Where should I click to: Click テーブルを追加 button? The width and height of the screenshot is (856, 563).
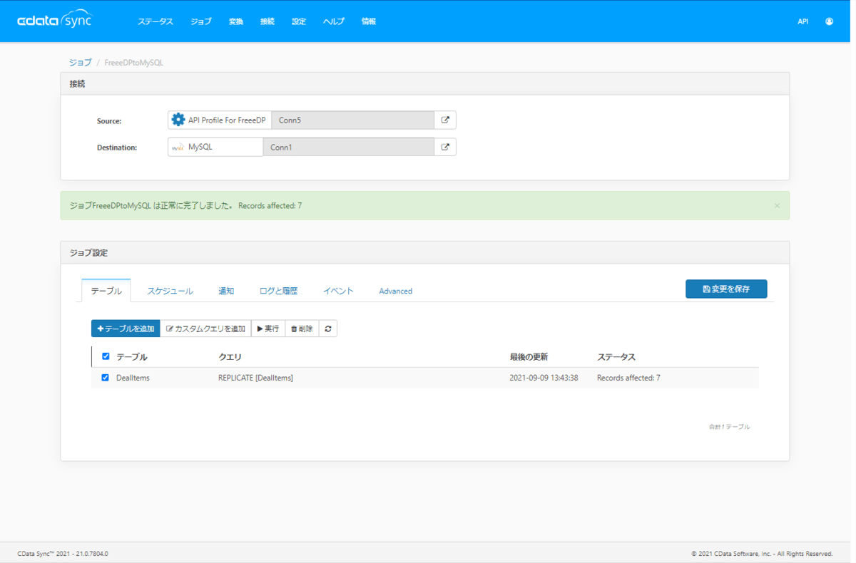[x=126, y=329]
